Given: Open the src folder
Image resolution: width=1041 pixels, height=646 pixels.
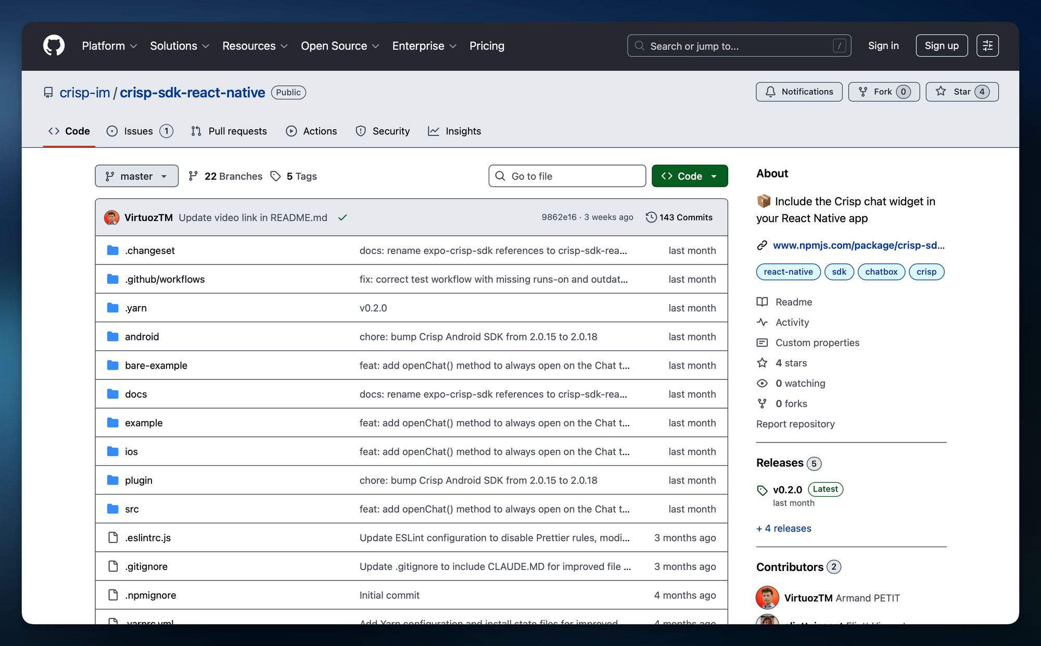Looking at the screenshot, I should click(132, 509).
